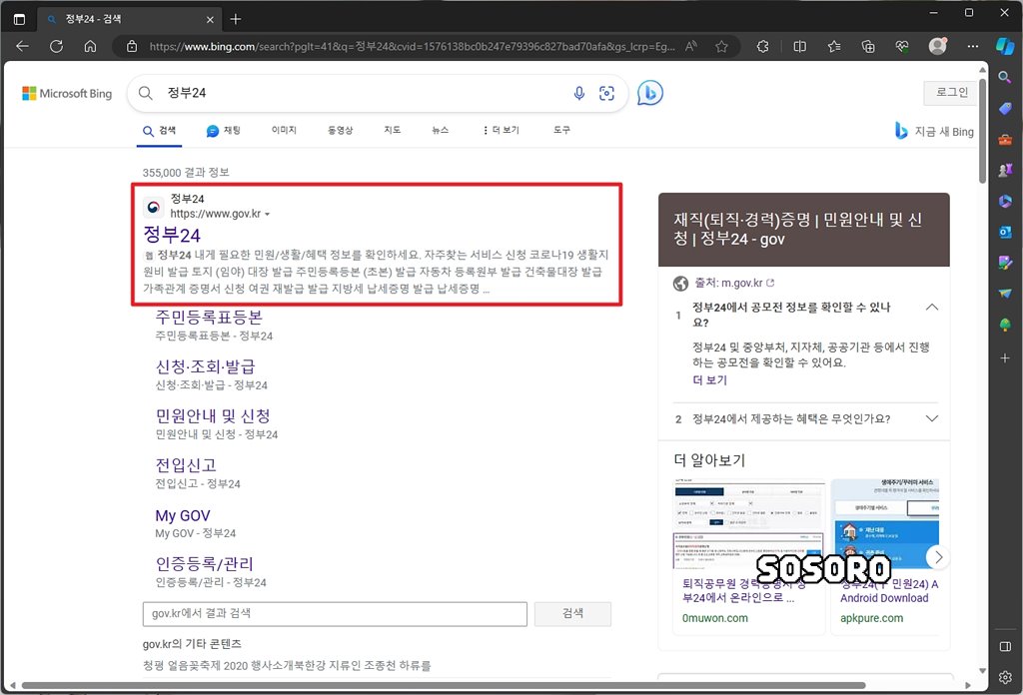
Task: Click the address bar URL
Action: (411, 46)
